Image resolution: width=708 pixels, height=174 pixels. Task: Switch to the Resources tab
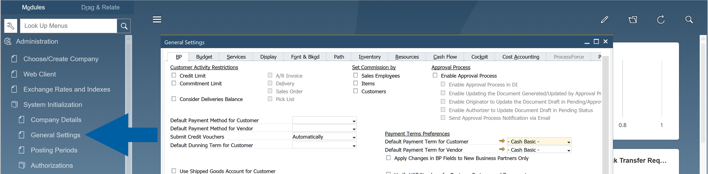pyautogui.click(x=407, y=57)
